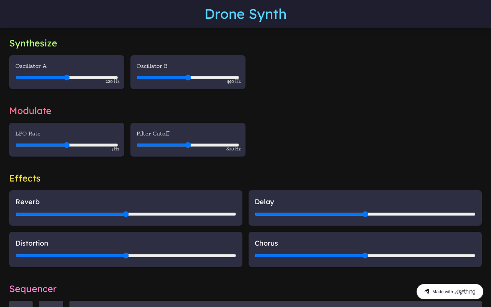491x307 pixels.
Task: Click the first Sequencer button below heading
Action: point(21,304)
